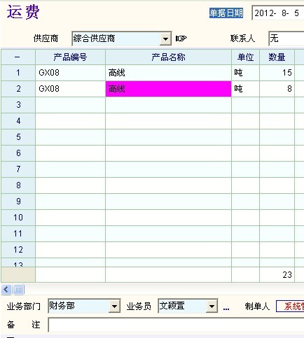Click the quantity cell showing 15
The image size is (304, 338).
277,73
